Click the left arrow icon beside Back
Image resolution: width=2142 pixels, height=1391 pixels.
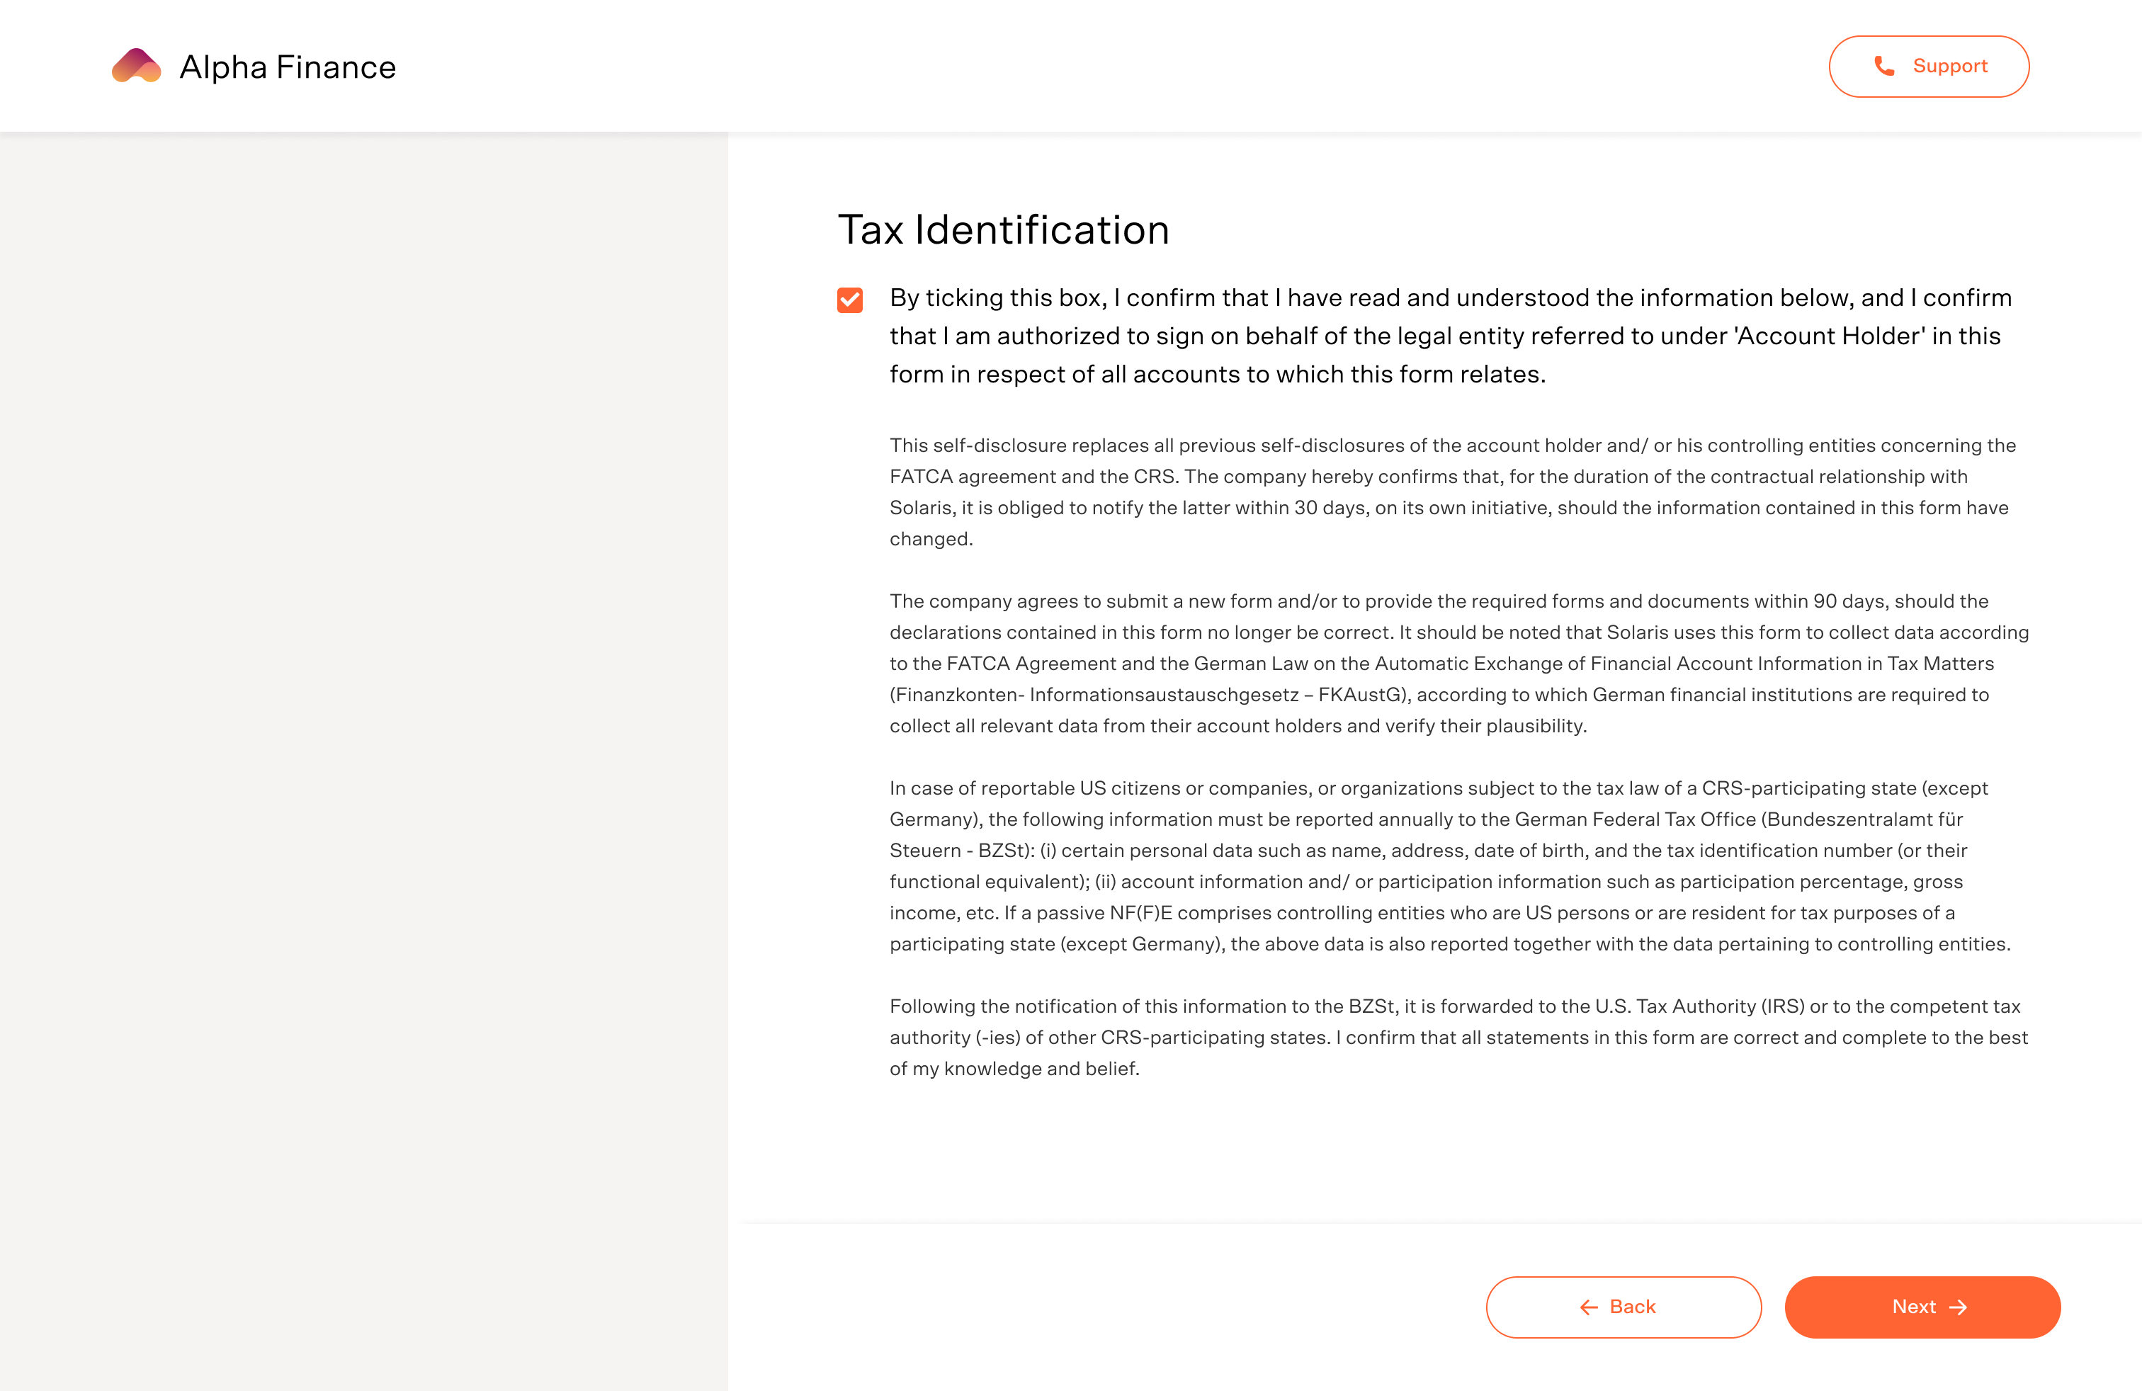1589,1307
